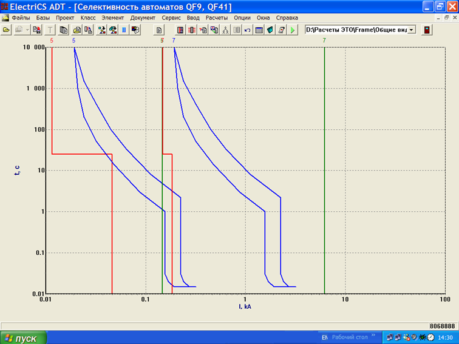Click the second scheme elements arrow icon

coord(113,30)
